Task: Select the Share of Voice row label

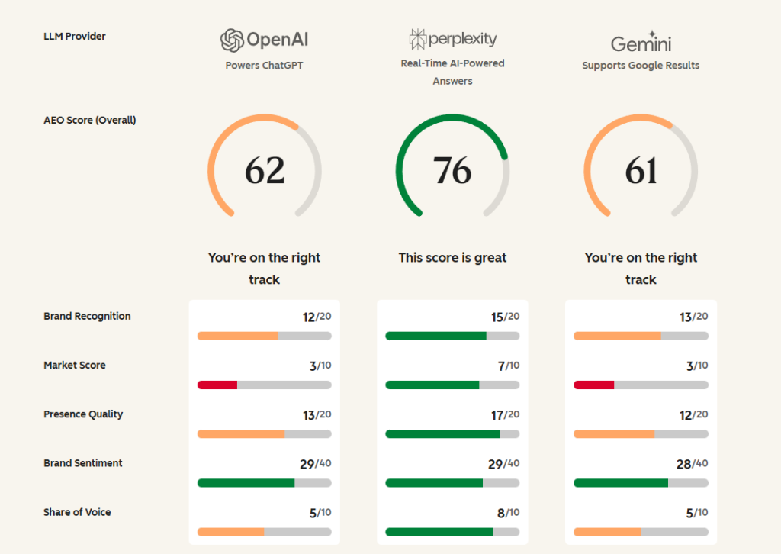Action: tap(77, 512)
